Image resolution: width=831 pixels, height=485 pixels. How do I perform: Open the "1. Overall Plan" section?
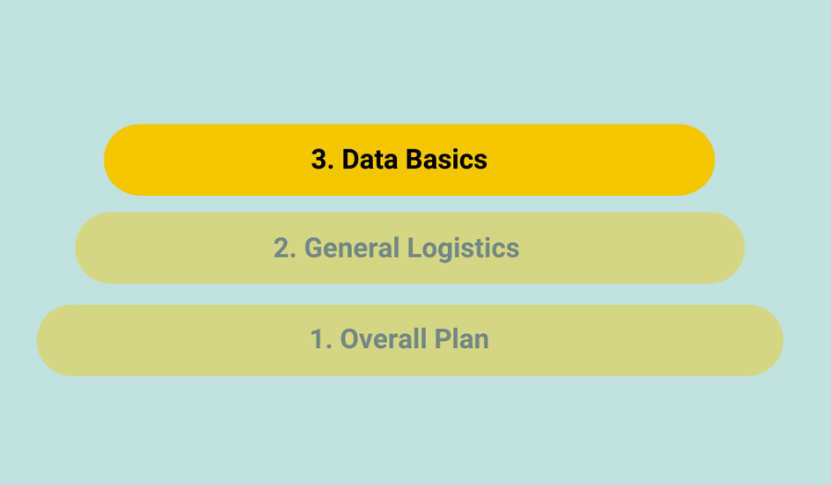pos(409,340)
